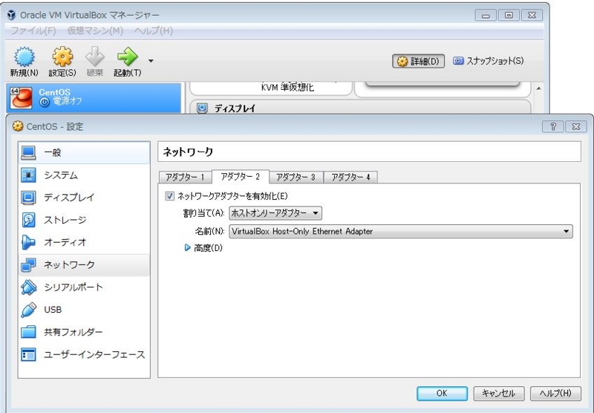Open dropdown arrow next to 起動 button

[151, 61]
